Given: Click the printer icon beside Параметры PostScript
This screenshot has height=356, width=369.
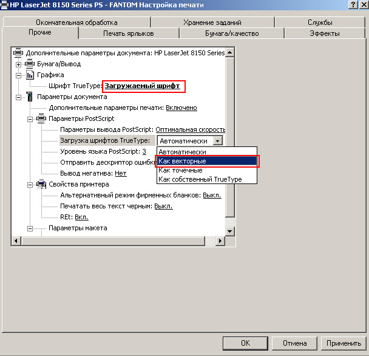Looking at the screenshot, I should (x=41, y=118).
